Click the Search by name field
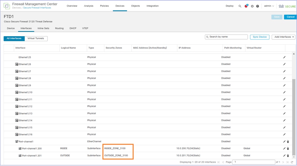Screen dimensions: 297x166 226,37
